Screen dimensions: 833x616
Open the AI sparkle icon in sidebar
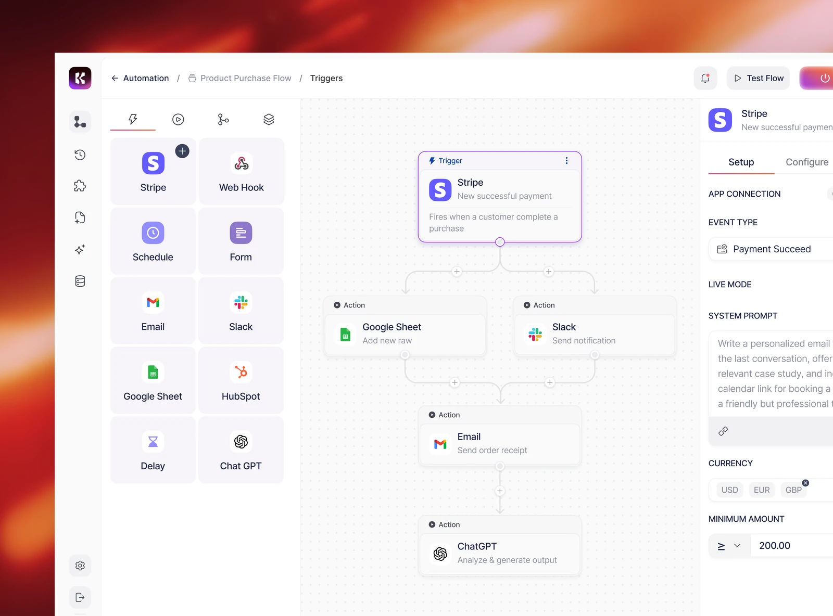(80, 249)
